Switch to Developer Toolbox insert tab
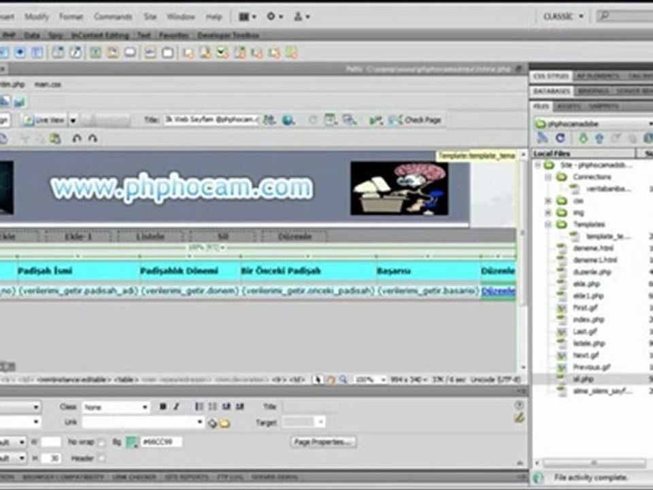Screen dimensions: 653x490 (229, 35)
